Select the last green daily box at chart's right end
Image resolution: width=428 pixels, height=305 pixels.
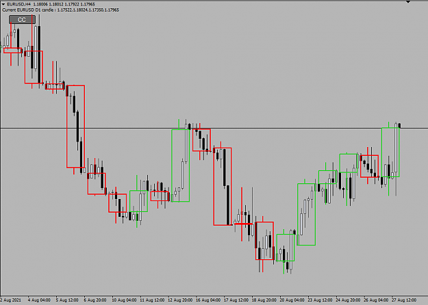(x=390, y=152)
